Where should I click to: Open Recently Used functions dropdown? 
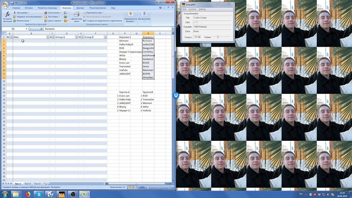[x=28, y=17]
